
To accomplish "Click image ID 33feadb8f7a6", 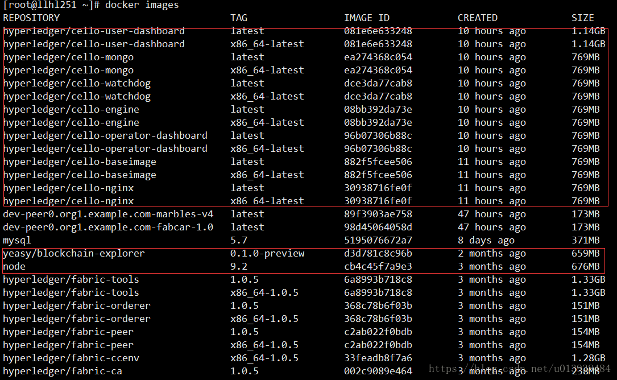I will [378, 358].
